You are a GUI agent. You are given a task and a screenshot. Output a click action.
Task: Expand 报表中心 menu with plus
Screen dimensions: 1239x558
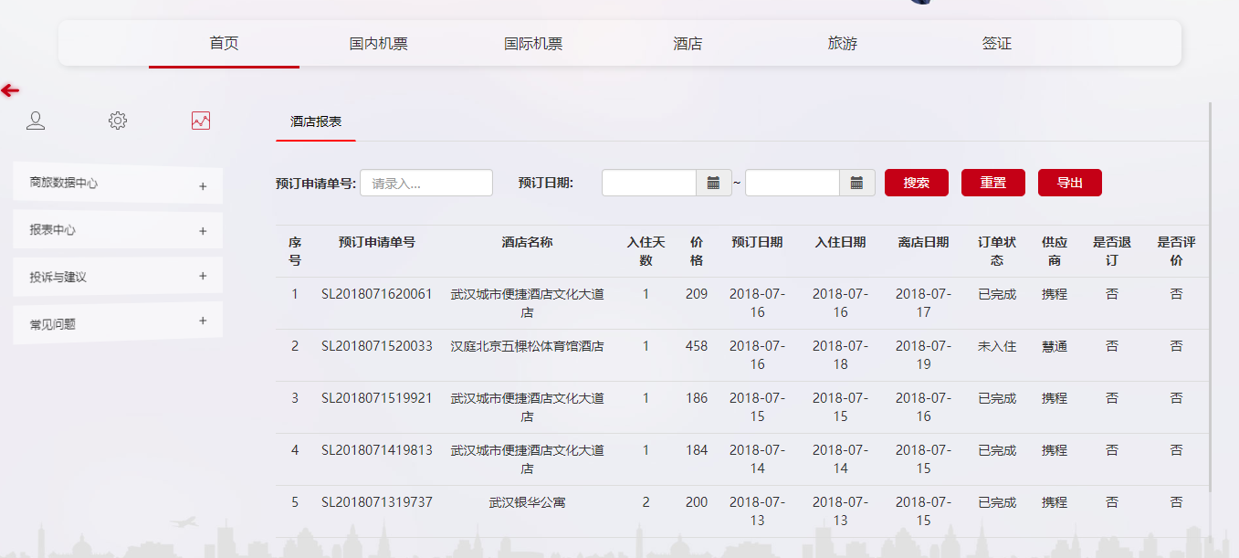tap(203, 231)
